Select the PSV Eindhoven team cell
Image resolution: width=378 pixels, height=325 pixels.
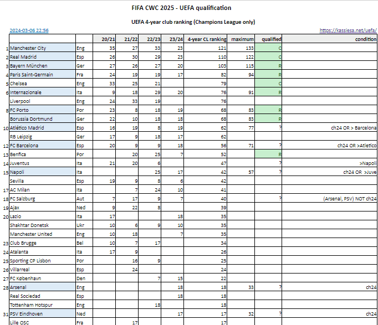point(43,314)
